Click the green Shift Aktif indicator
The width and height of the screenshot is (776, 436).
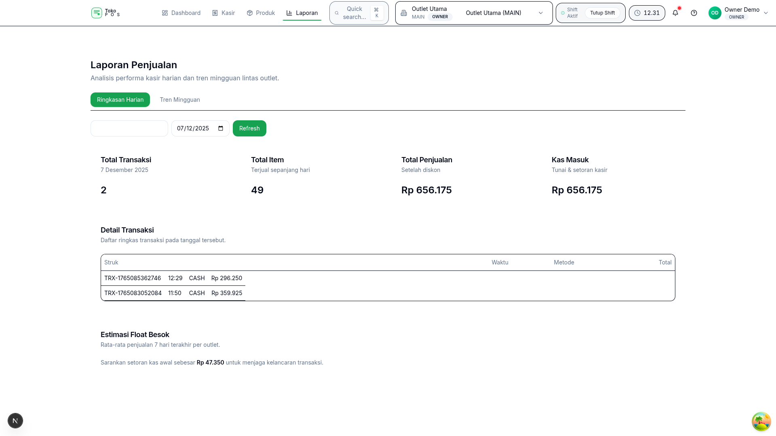coord(563,13)
